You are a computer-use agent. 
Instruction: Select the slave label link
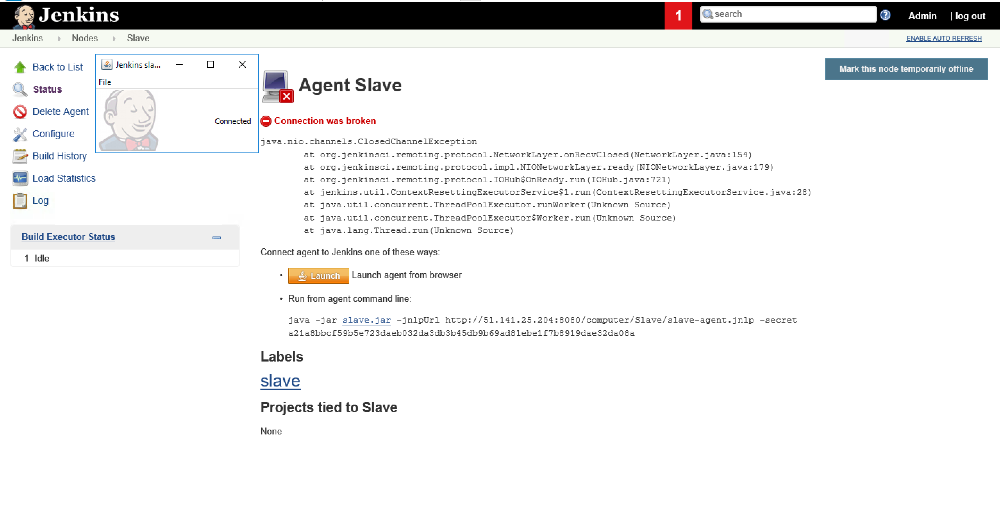tap(280, 381)
